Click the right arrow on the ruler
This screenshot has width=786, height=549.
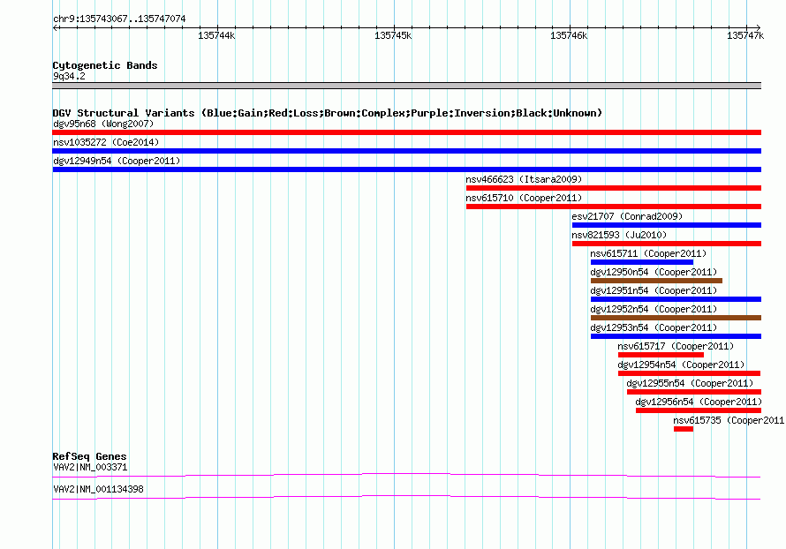758,28
